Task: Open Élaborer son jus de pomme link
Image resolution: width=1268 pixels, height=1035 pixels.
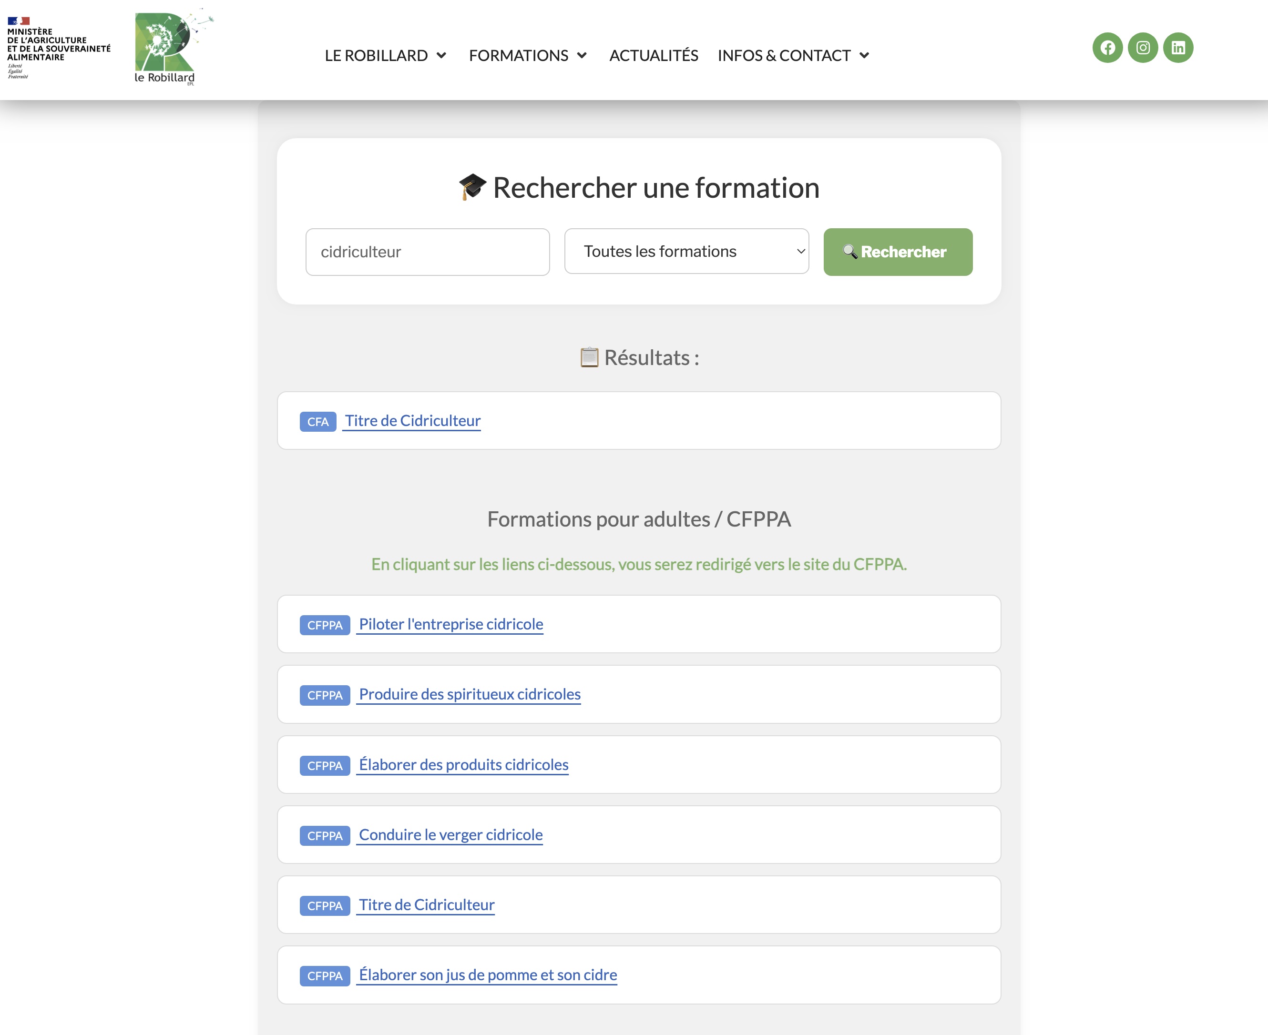Action: [x=488, y=975]
